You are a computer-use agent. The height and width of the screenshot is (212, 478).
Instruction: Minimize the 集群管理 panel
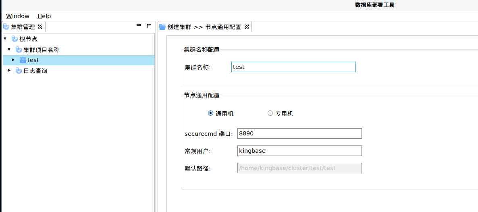tap(139, 26)
